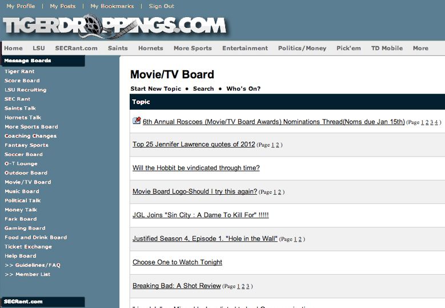The image size is (445, 308).
Task: Open Justified Season 4 Episode 1 thread
Action: pyautogui.click(x=205, y=238)
